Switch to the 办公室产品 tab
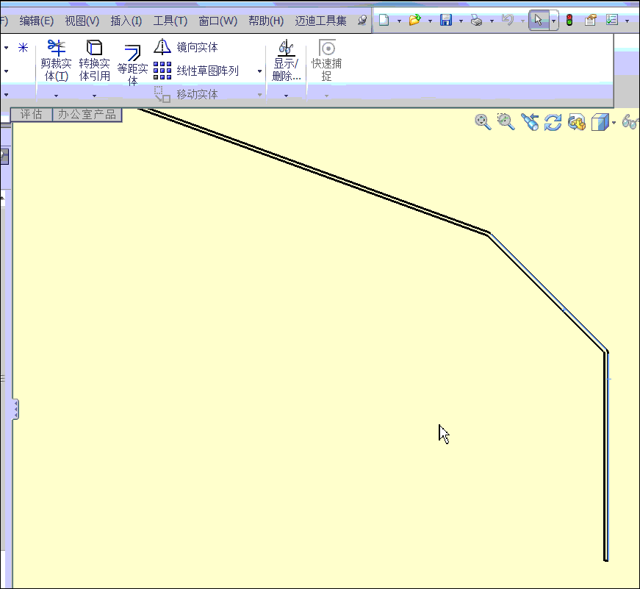The height and width of the screenshot is (589, 640). point(87,115)
